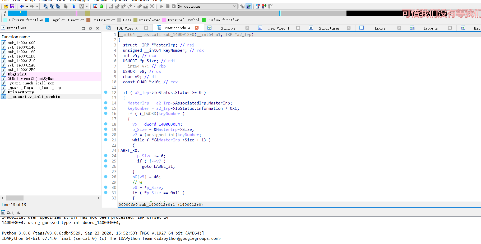This screenshot has height=244, width=481.
Task: Click the large X cancel icon in toolbar
Action: point(152,6)
